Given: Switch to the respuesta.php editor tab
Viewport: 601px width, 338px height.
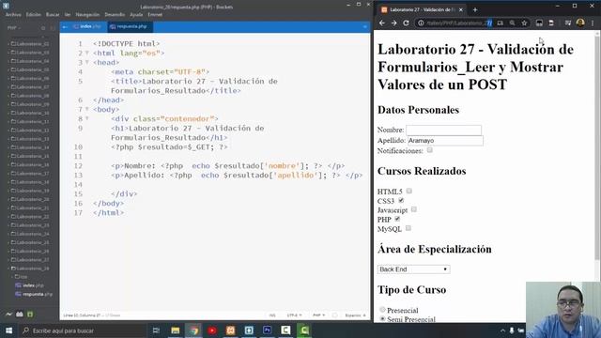Looking at the screenshot, I should (129, 26).
